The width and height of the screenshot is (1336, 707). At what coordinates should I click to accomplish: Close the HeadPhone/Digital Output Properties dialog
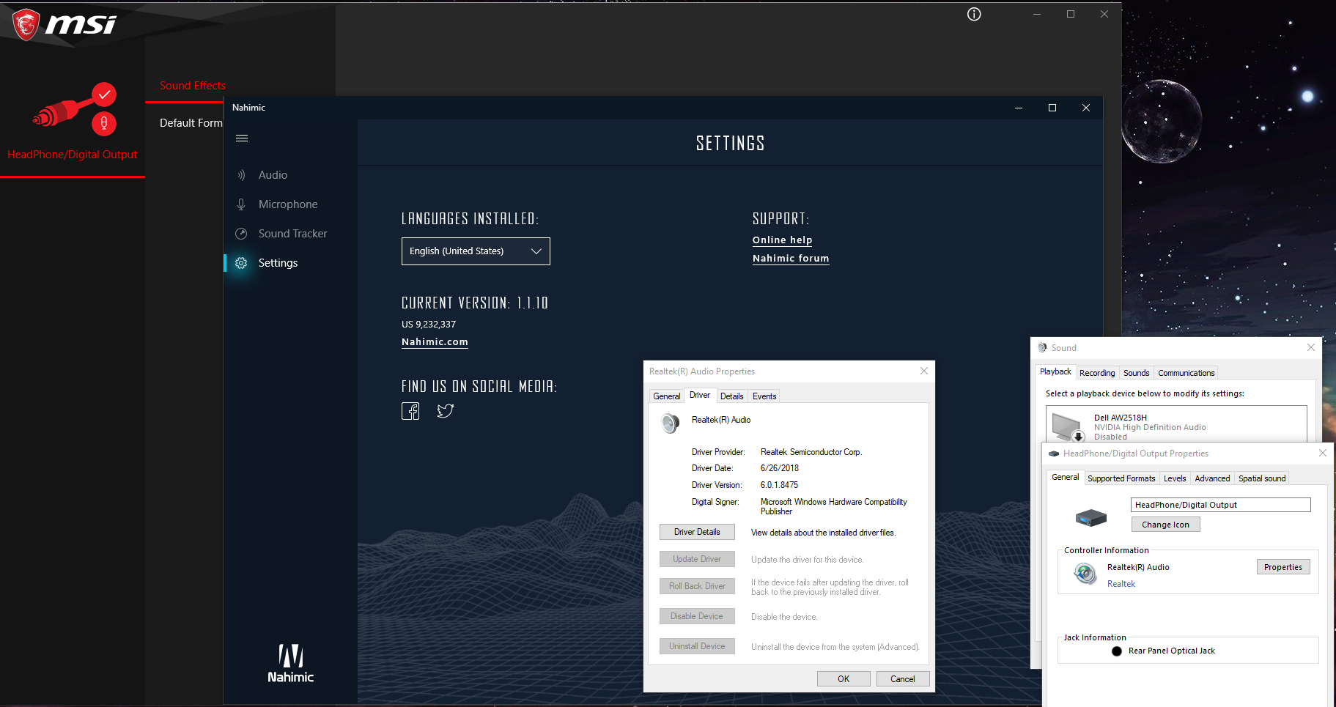click(x=1323, y=453)
